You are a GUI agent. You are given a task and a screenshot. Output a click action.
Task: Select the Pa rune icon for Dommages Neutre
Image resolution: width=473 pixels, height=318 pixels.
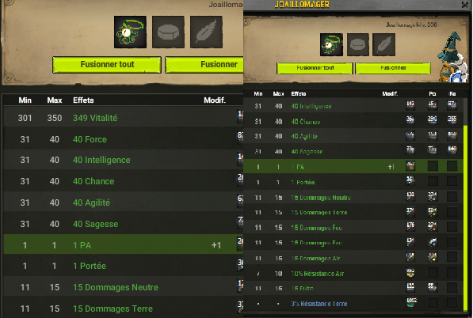pyautogui.click(x=433, y=196)
